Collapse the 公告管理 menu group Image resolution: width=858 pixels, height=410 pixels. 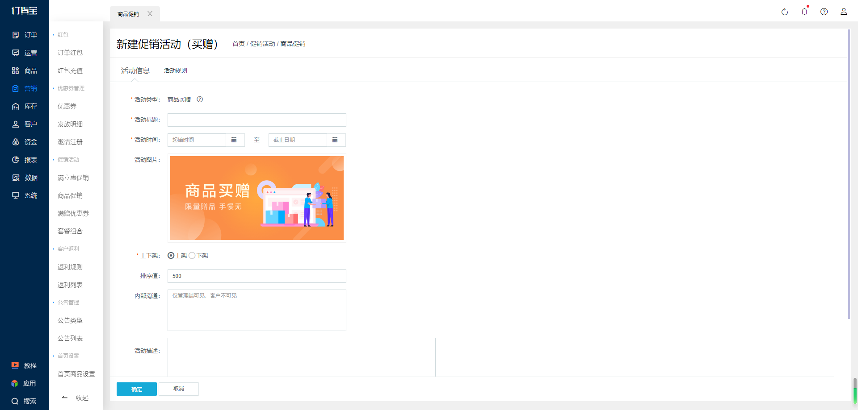66,302
